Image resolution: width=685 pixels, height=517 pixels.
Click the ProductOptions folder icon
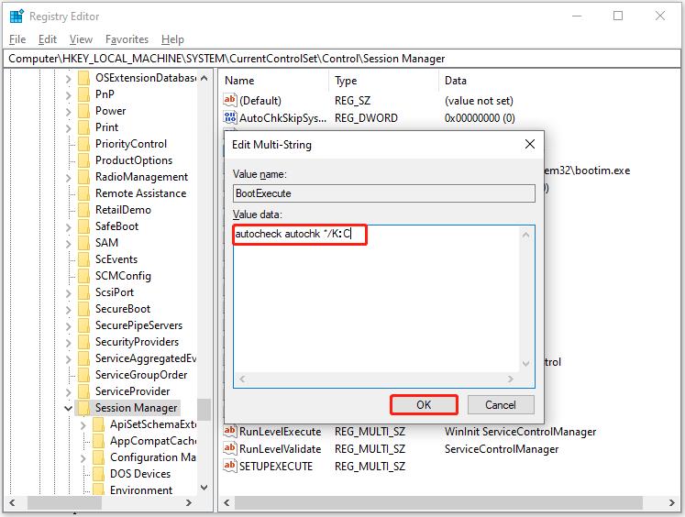[x=83, y=160]
